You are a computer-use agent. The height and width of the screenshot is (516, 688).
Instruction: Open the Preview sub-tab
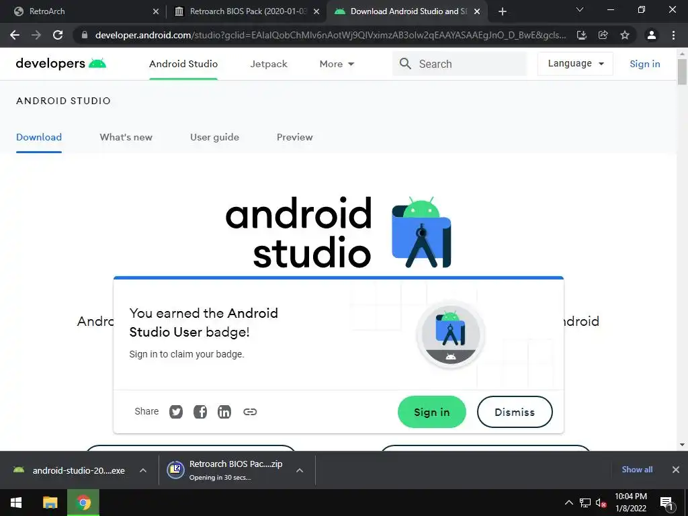coord(294,137)
